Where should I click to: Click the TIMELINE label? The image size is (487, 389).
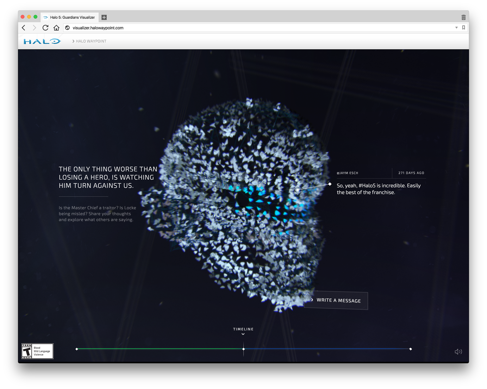tap(243, 329)
